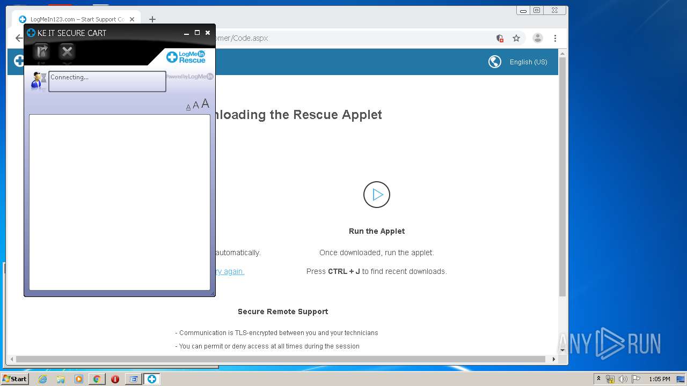Open the Opera taskbar icon
687x386 pixels.
115,379
